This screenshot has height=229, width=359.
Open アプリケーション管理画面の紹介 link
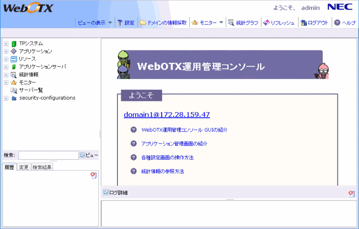click(174, 143)
